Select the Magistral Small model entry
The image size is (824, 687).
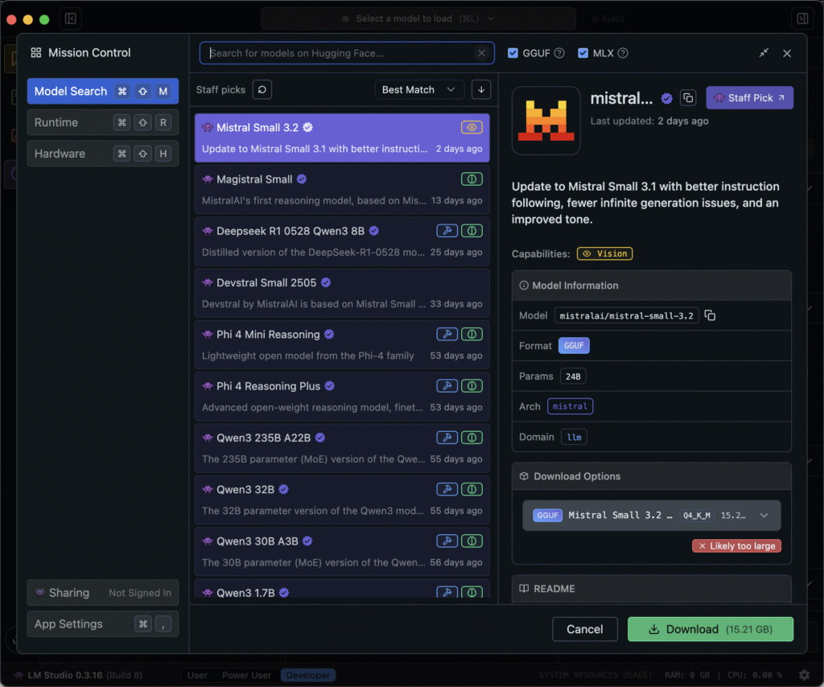342,190
